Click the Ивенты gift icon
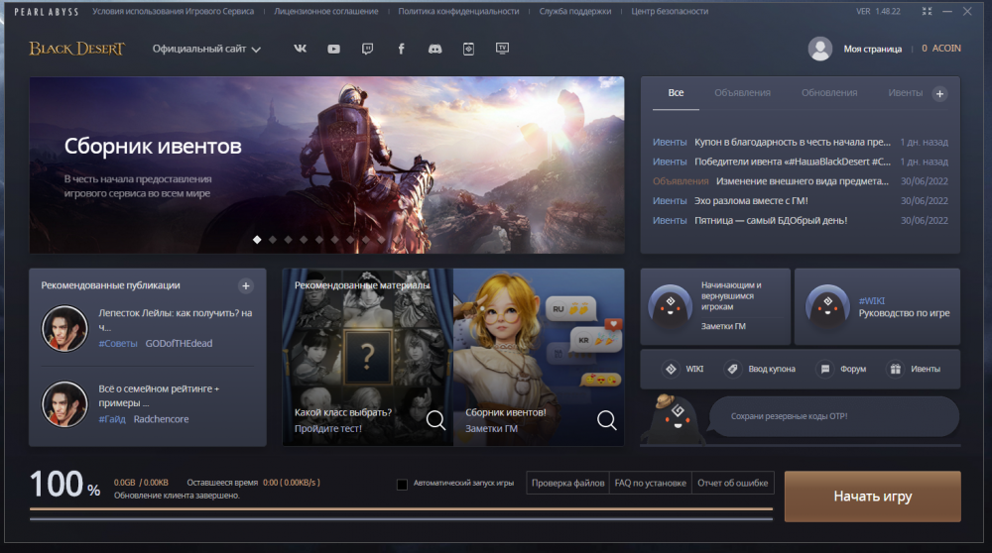 pyautogui.click(x=895, y=369)
